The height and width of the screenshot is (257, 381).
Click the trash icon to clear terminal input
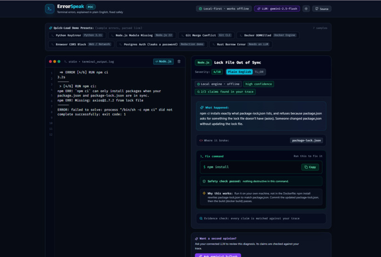coord(179,61)
